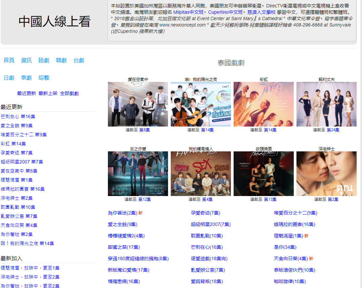Open 愛在空氣中 第8集 in recent updates
362x288 pixels.
click(x=19, y=171)
